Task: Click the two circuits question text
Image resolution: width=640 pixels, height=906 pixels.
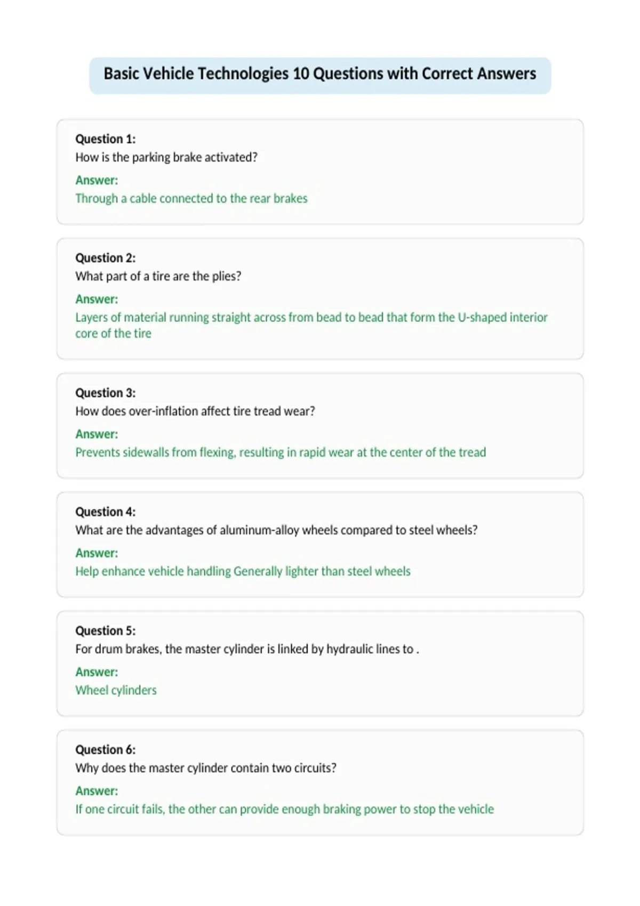Action: [x=206, y=768]
